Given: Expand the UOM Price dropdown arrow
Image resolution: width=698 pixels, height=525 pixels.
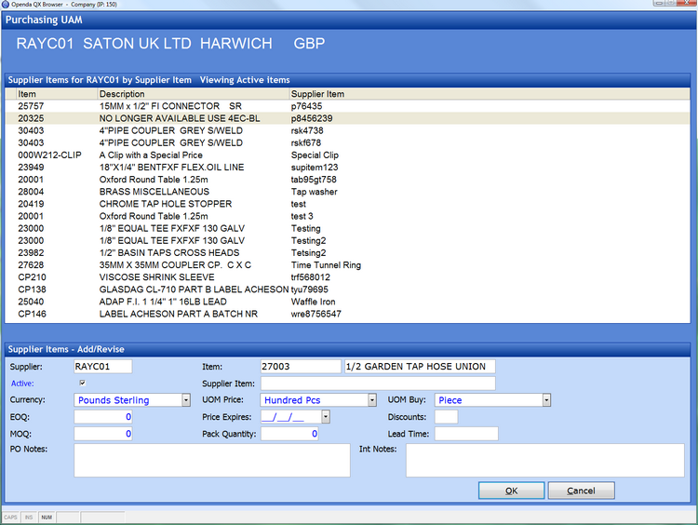Looking at the screenshot, I should [x=372, y=400].
